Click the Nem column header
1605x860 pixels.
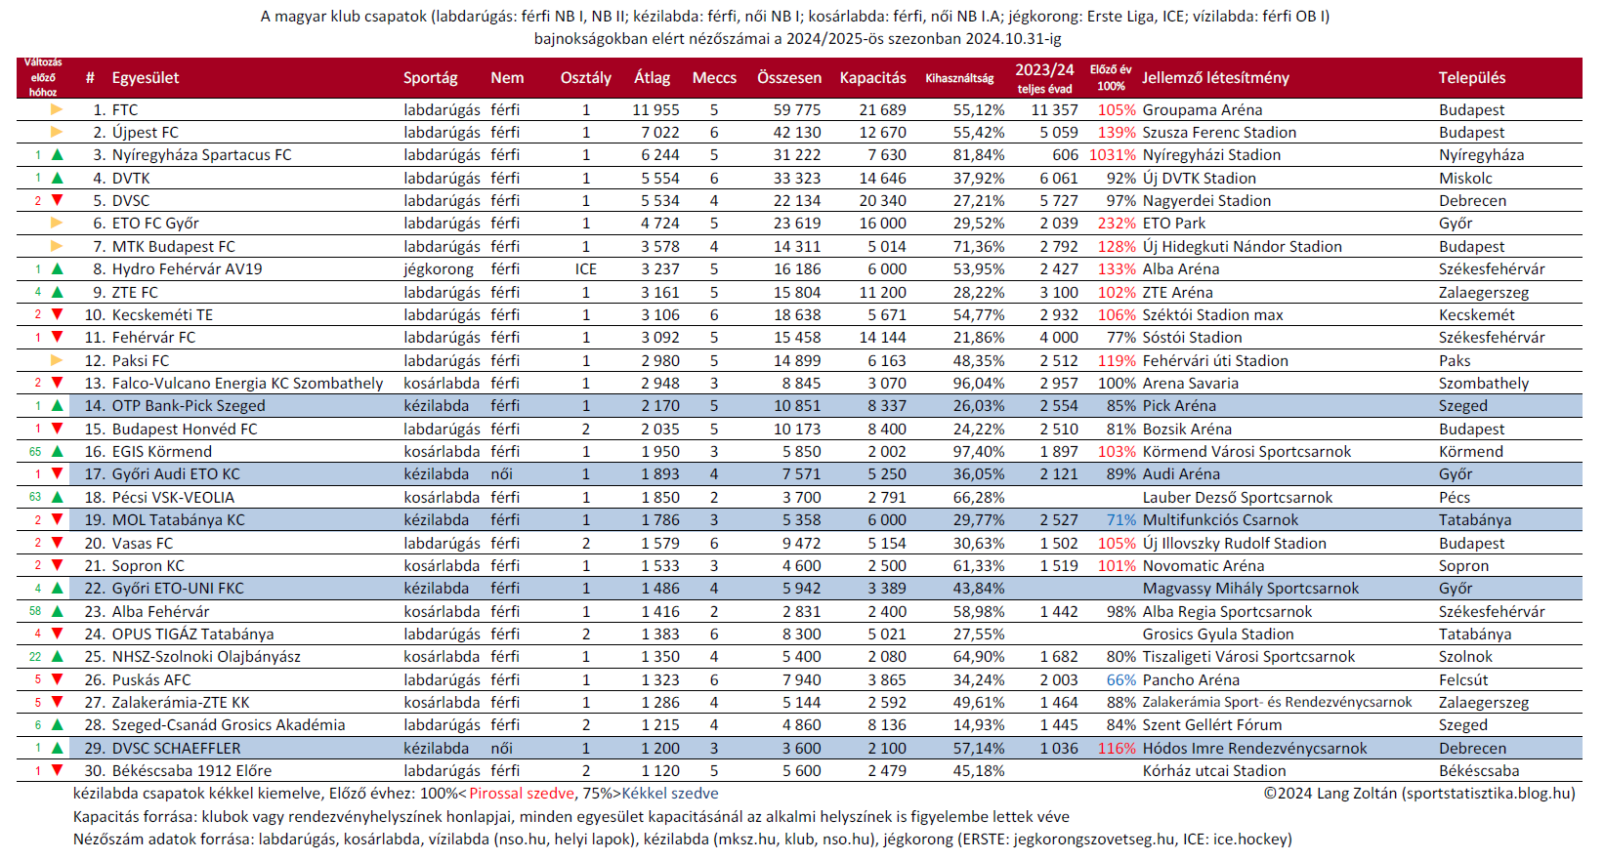507,78
